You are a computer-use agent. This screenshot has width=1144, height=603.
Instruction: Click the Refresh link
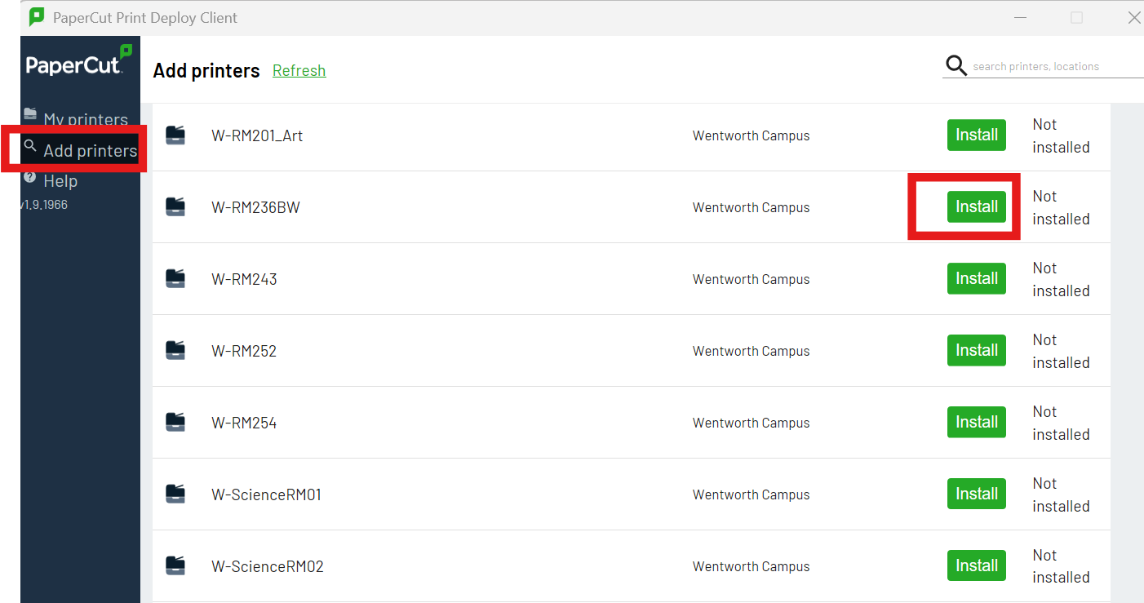click(299, 71)
